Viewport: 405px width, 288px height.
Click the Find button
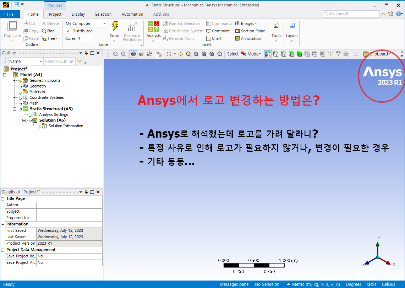point(48,31)
